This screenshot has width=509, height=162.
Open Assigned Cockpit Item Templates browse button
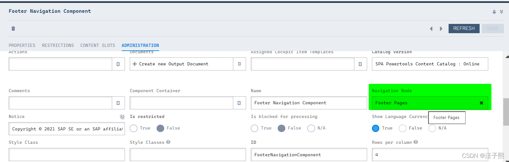(360, 64)
